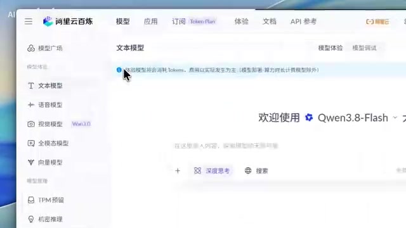Click the orange 阿里云 link at top right
This screenshot has width=406, height=228.
pyautogui.click(x=377, y=22)
